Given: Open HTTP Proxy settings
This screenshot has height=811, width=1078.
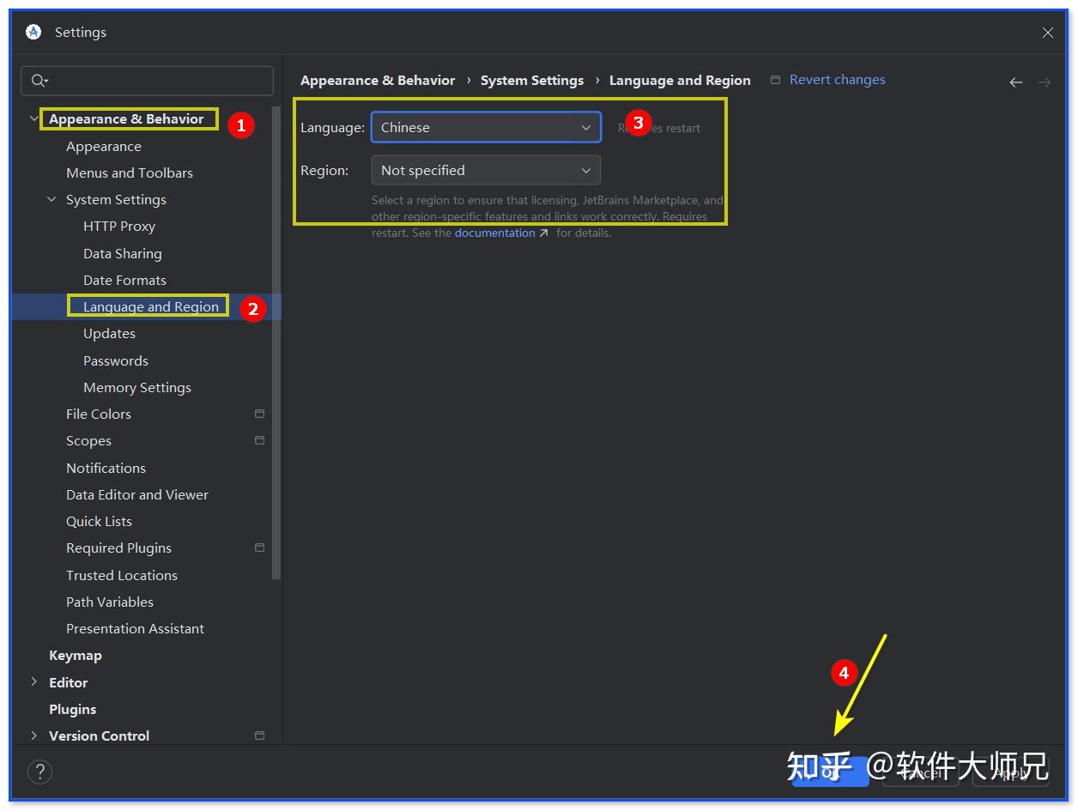Looking at the screenshot, I should 119,227.
